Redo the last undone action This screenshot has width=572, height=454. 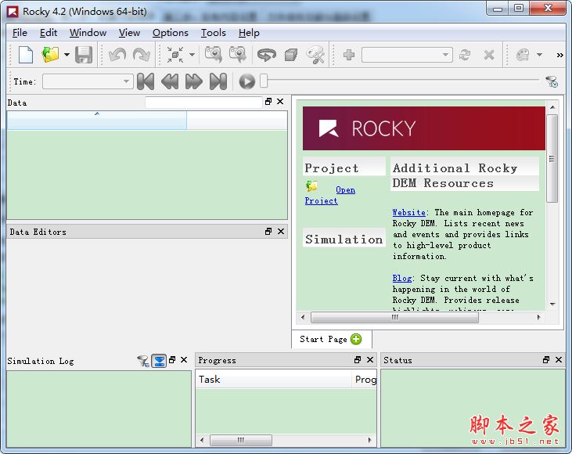pos(142,55)
